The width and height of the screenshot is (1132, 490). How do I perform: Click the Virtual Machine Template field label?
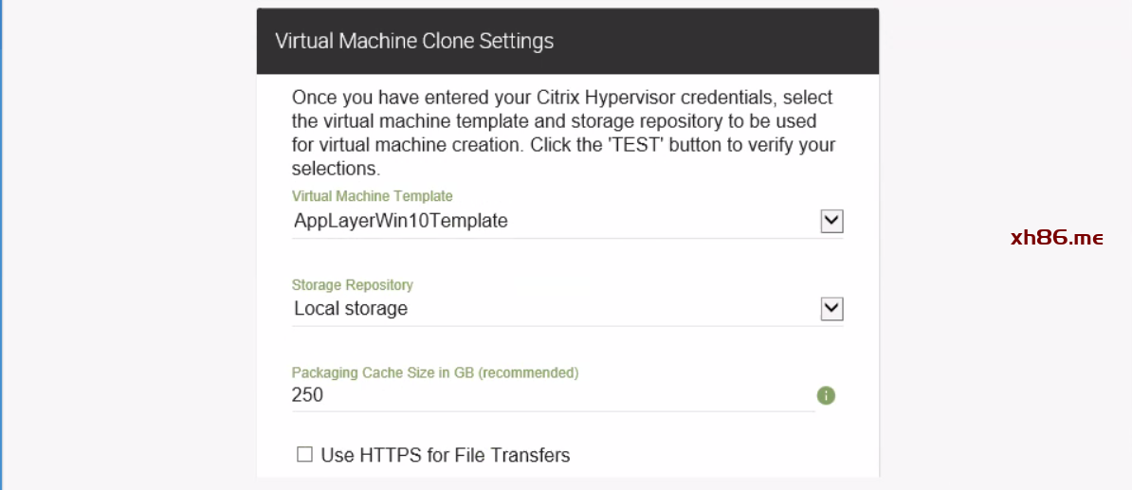372,196
